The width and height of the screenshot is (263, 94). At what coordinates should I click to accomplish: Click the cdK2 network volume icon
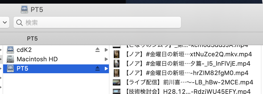coord(10,50)
